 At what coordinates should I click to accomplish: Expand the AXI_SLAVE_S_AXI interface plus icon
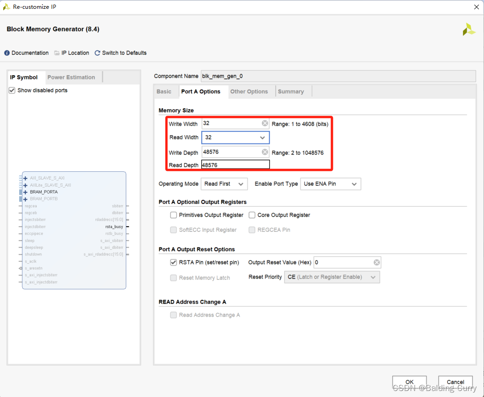25,177
